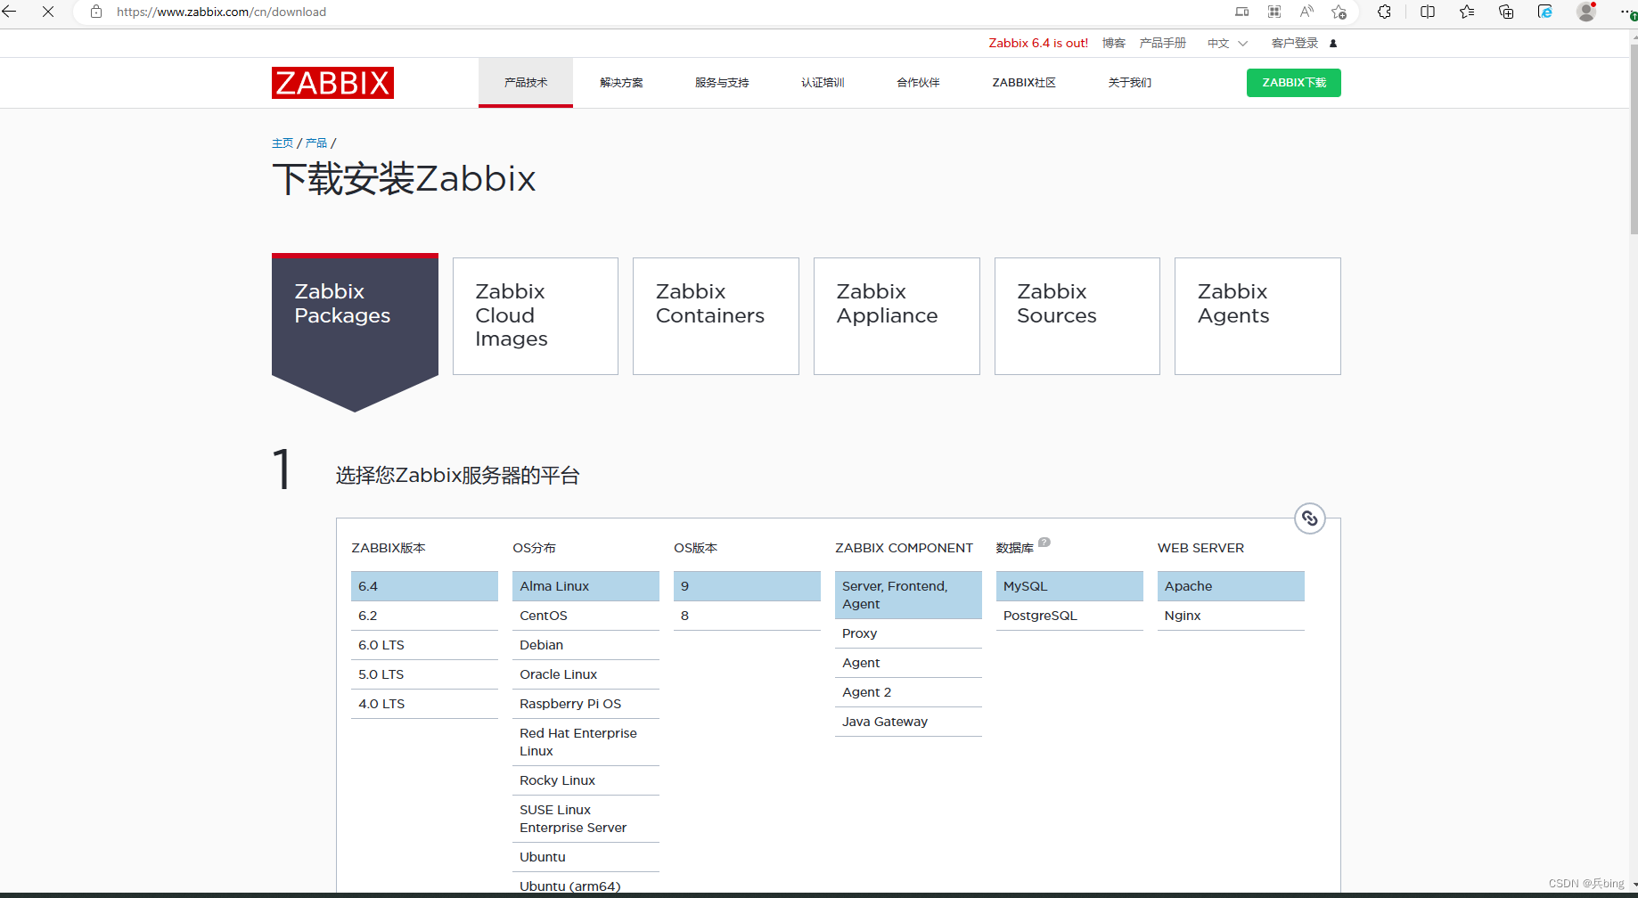Open ZABBIX社区 navigation menu

pos(1024,82)
